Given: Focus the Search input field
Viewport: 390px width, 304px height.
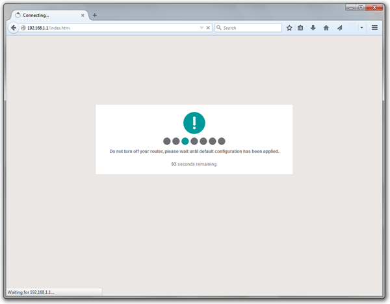Looking at the screenshot, I should pyautogui.click(x=248, y=28).
